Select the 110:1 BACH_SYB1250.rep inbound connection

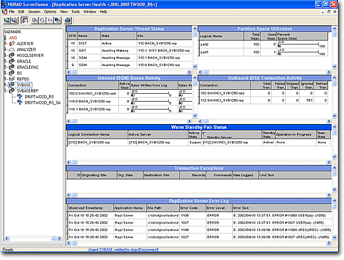[x=90, y=110]
